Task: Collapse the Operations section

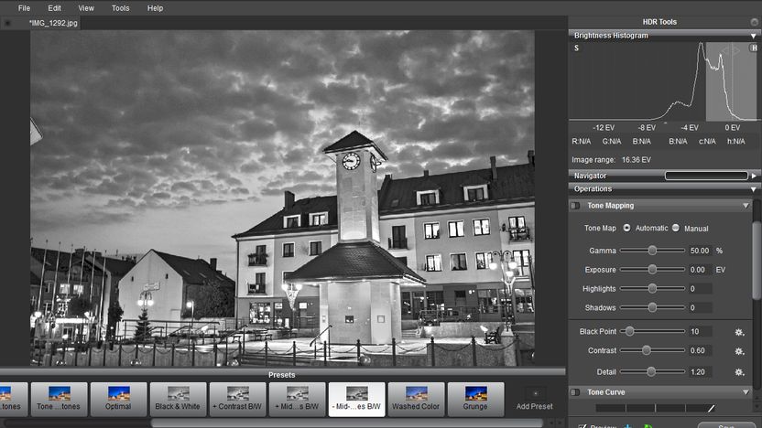Action: pyautogui.click(x=753, y=189)
